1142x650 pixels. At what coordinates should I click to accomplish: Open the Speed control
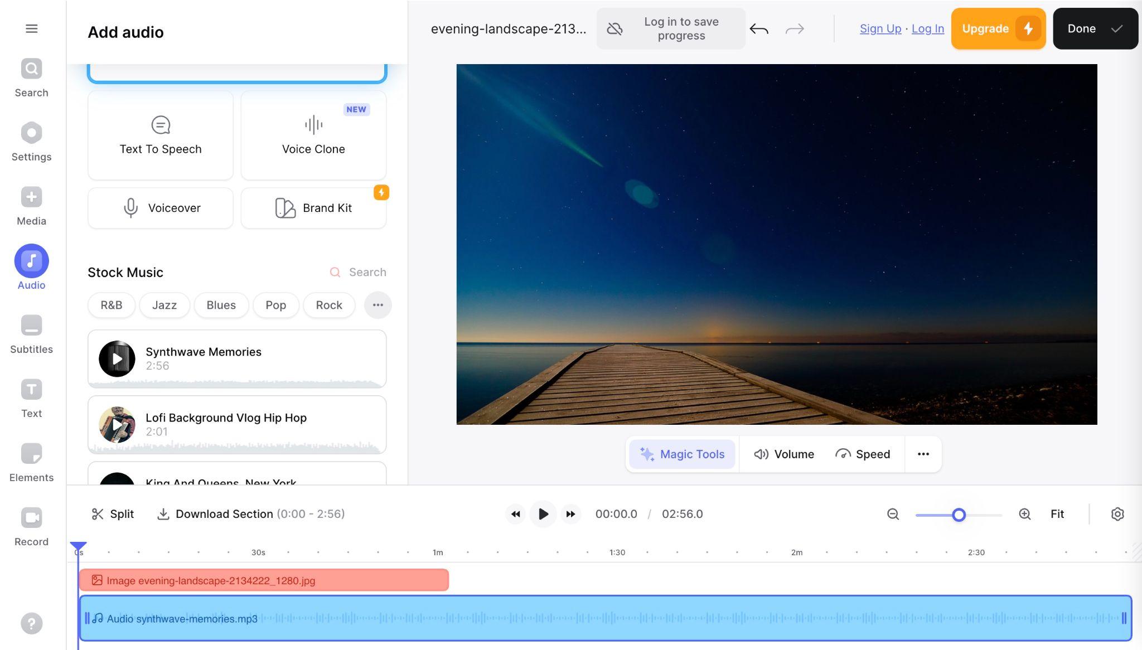[863, 454]
